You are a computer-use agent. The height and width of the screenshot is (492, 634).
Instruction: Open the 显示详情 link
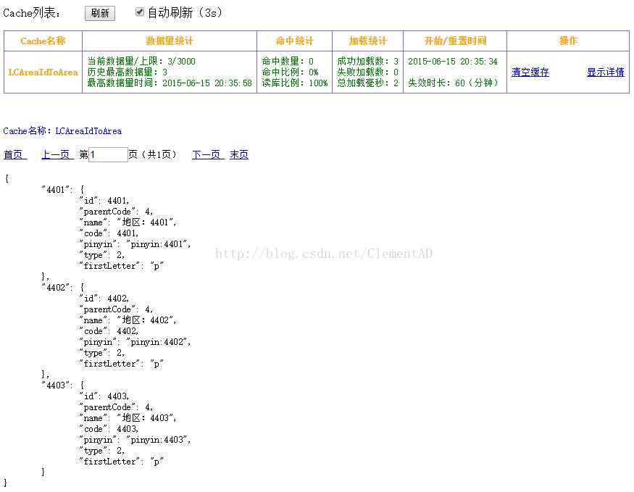(x=605, y=72)
